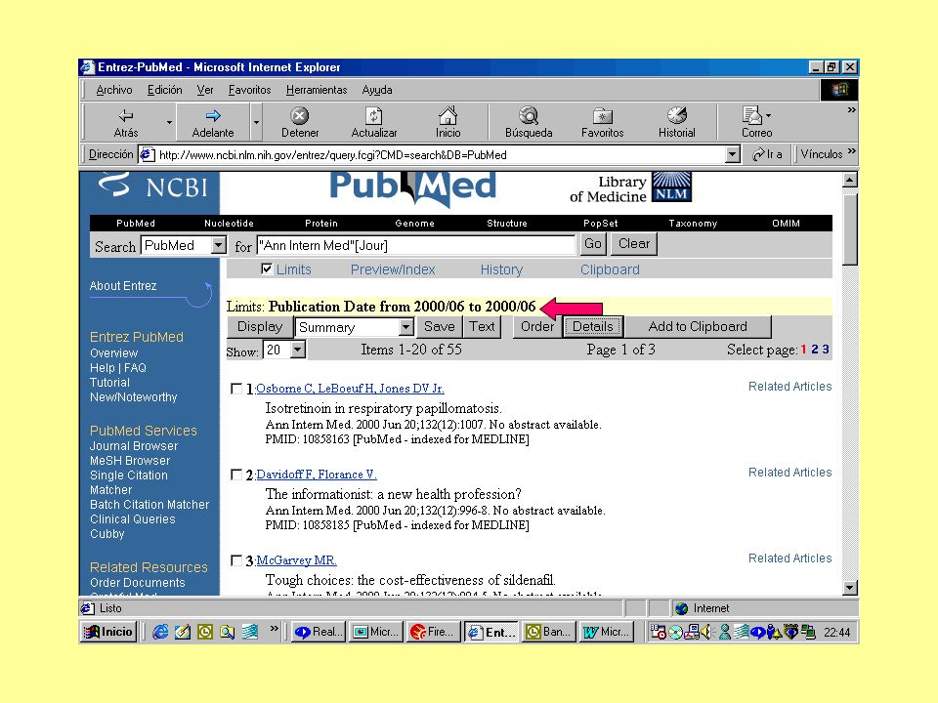The width and height of the screenshot is (938, 703).
Task: Switch to the Nucleotide database tab
Action: click(x=229, y=224)
